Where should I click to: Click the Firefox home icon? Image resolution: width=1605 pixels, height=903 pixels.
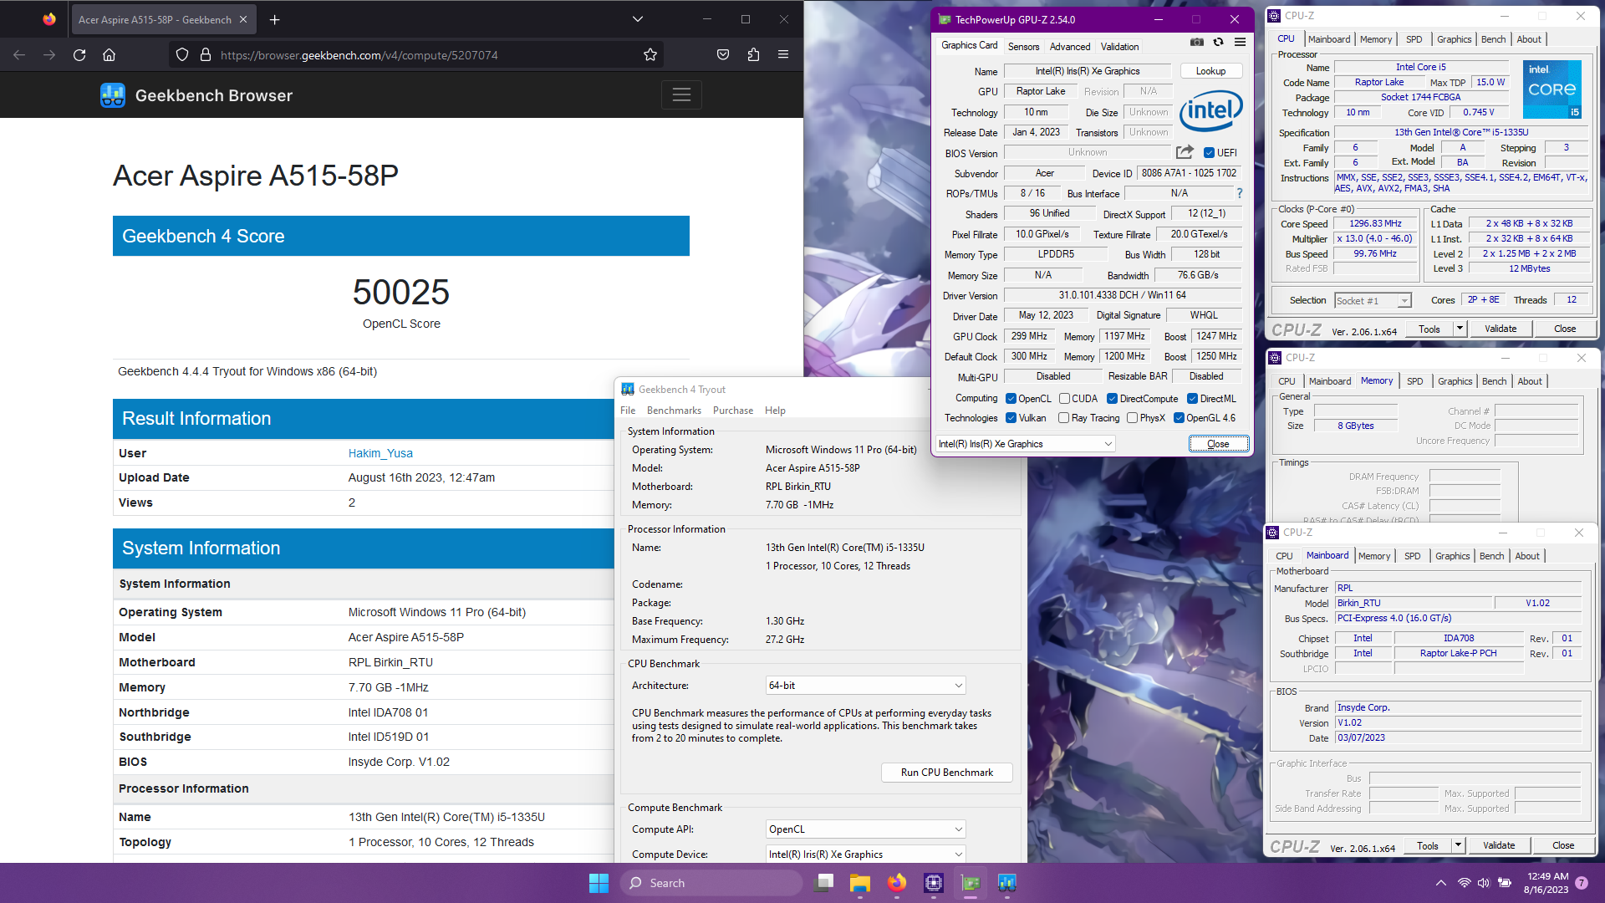(109, 55)
